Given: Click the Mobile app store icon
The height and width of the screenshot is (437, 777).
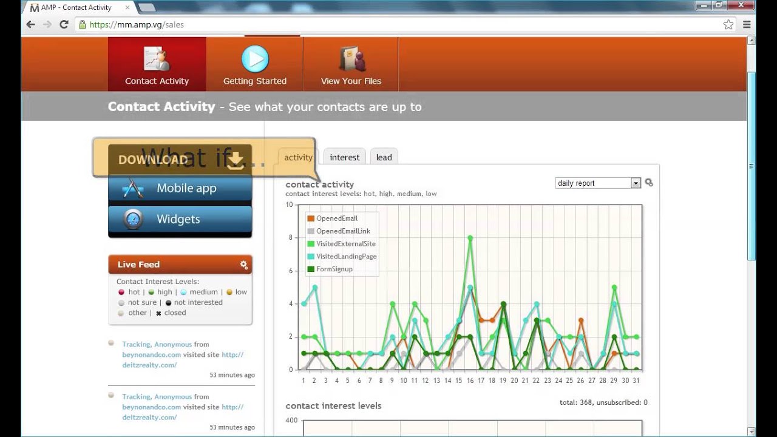Looking at the screenshot, I should point(133,189).
